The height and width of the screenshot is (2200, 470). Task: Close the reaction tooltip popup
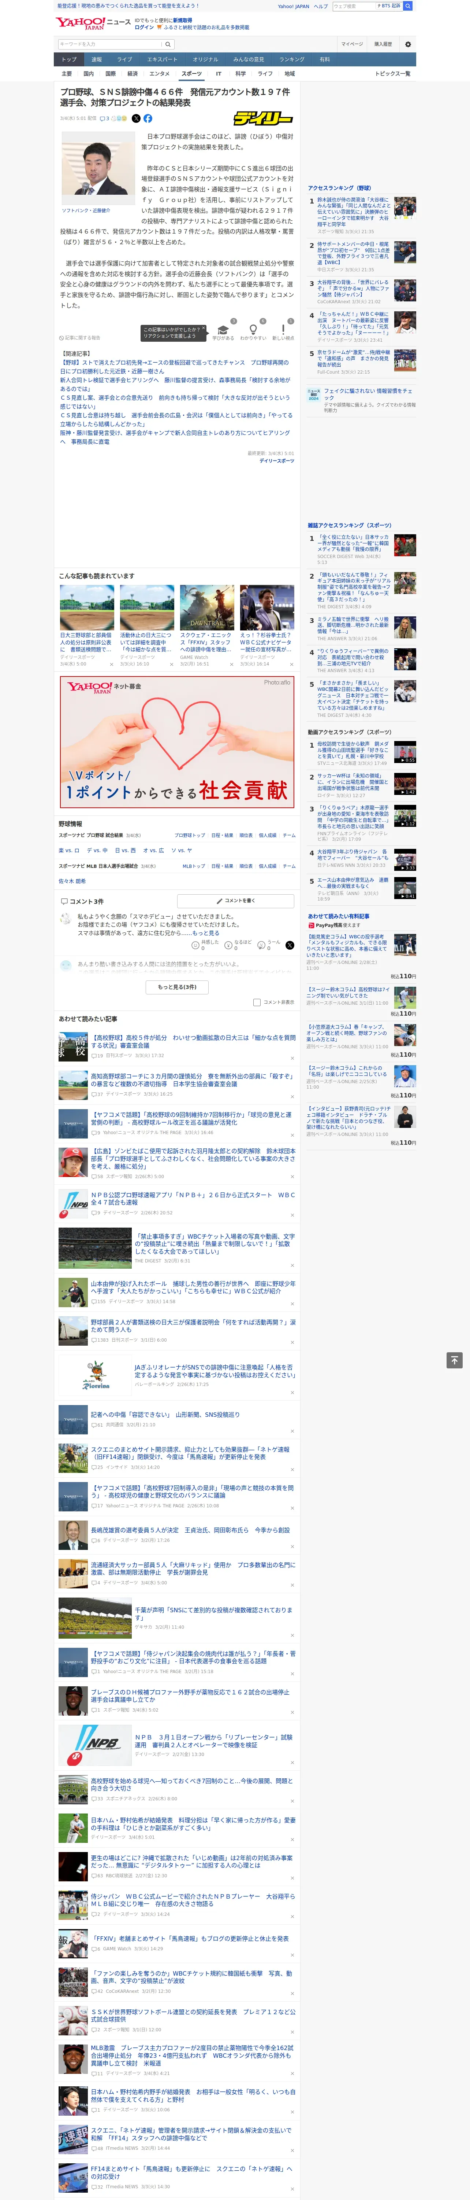coord(205,328)
